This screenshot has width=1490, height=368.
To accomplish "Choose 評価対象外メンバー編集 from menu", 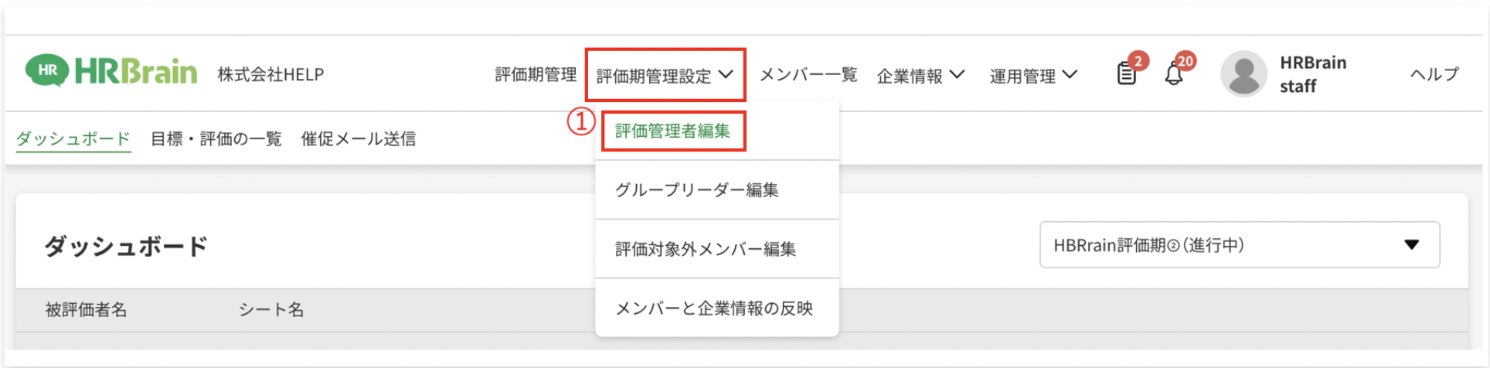I will pos(705,249).
